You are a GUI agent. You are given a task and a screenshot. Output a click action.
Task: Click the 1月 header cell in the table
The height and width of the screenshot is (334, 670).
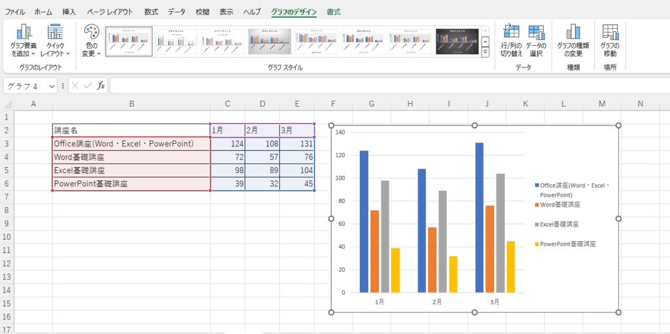coord(228,131)
